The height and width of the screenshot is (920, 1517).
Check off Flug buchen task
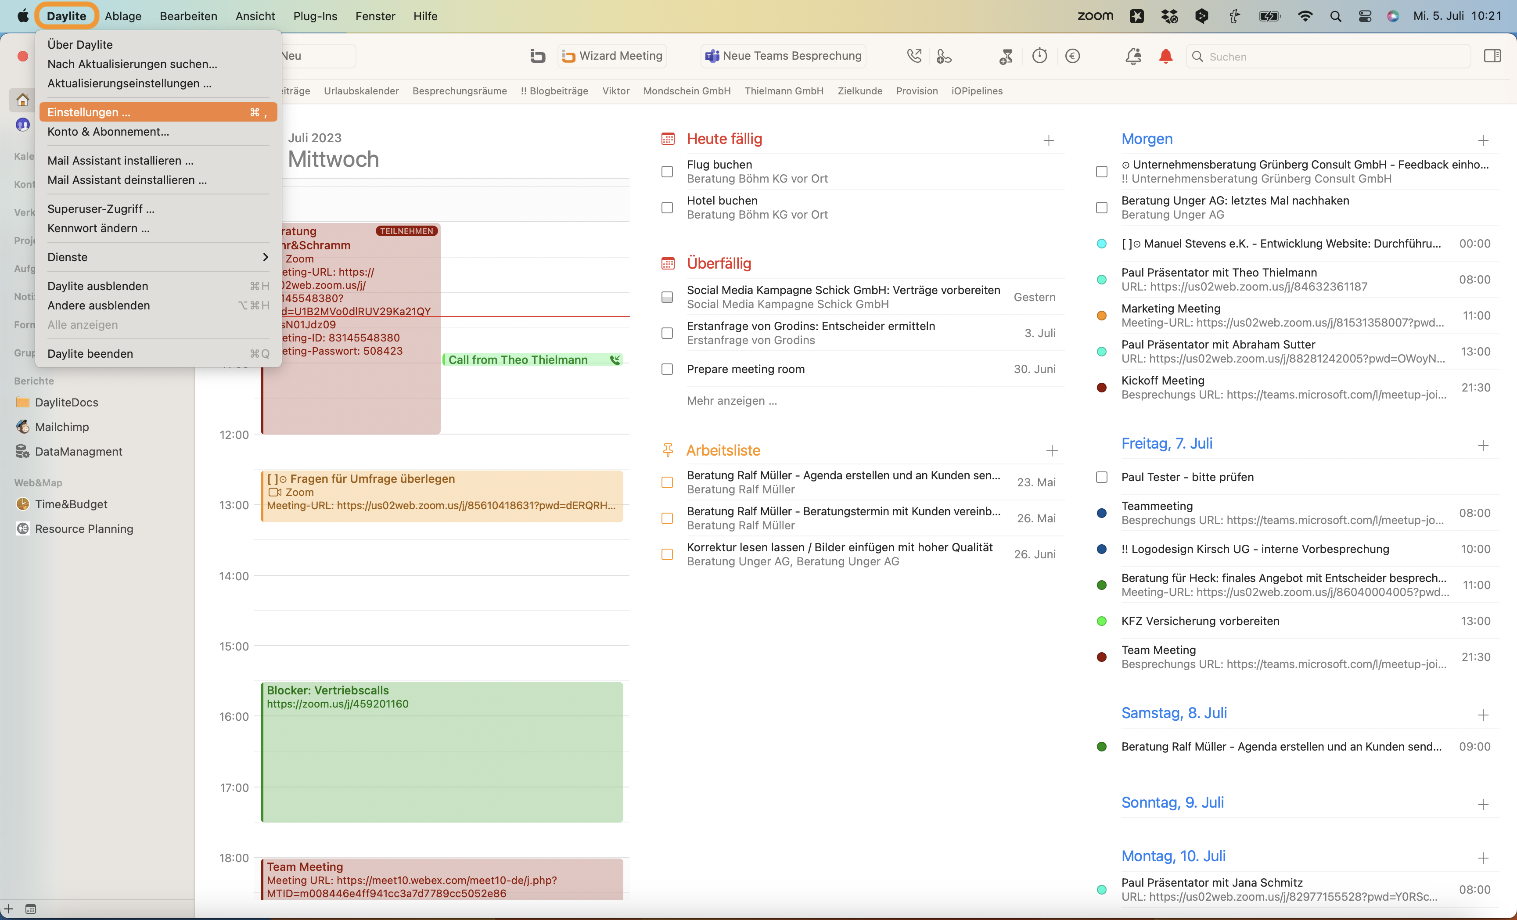[667, 171]
